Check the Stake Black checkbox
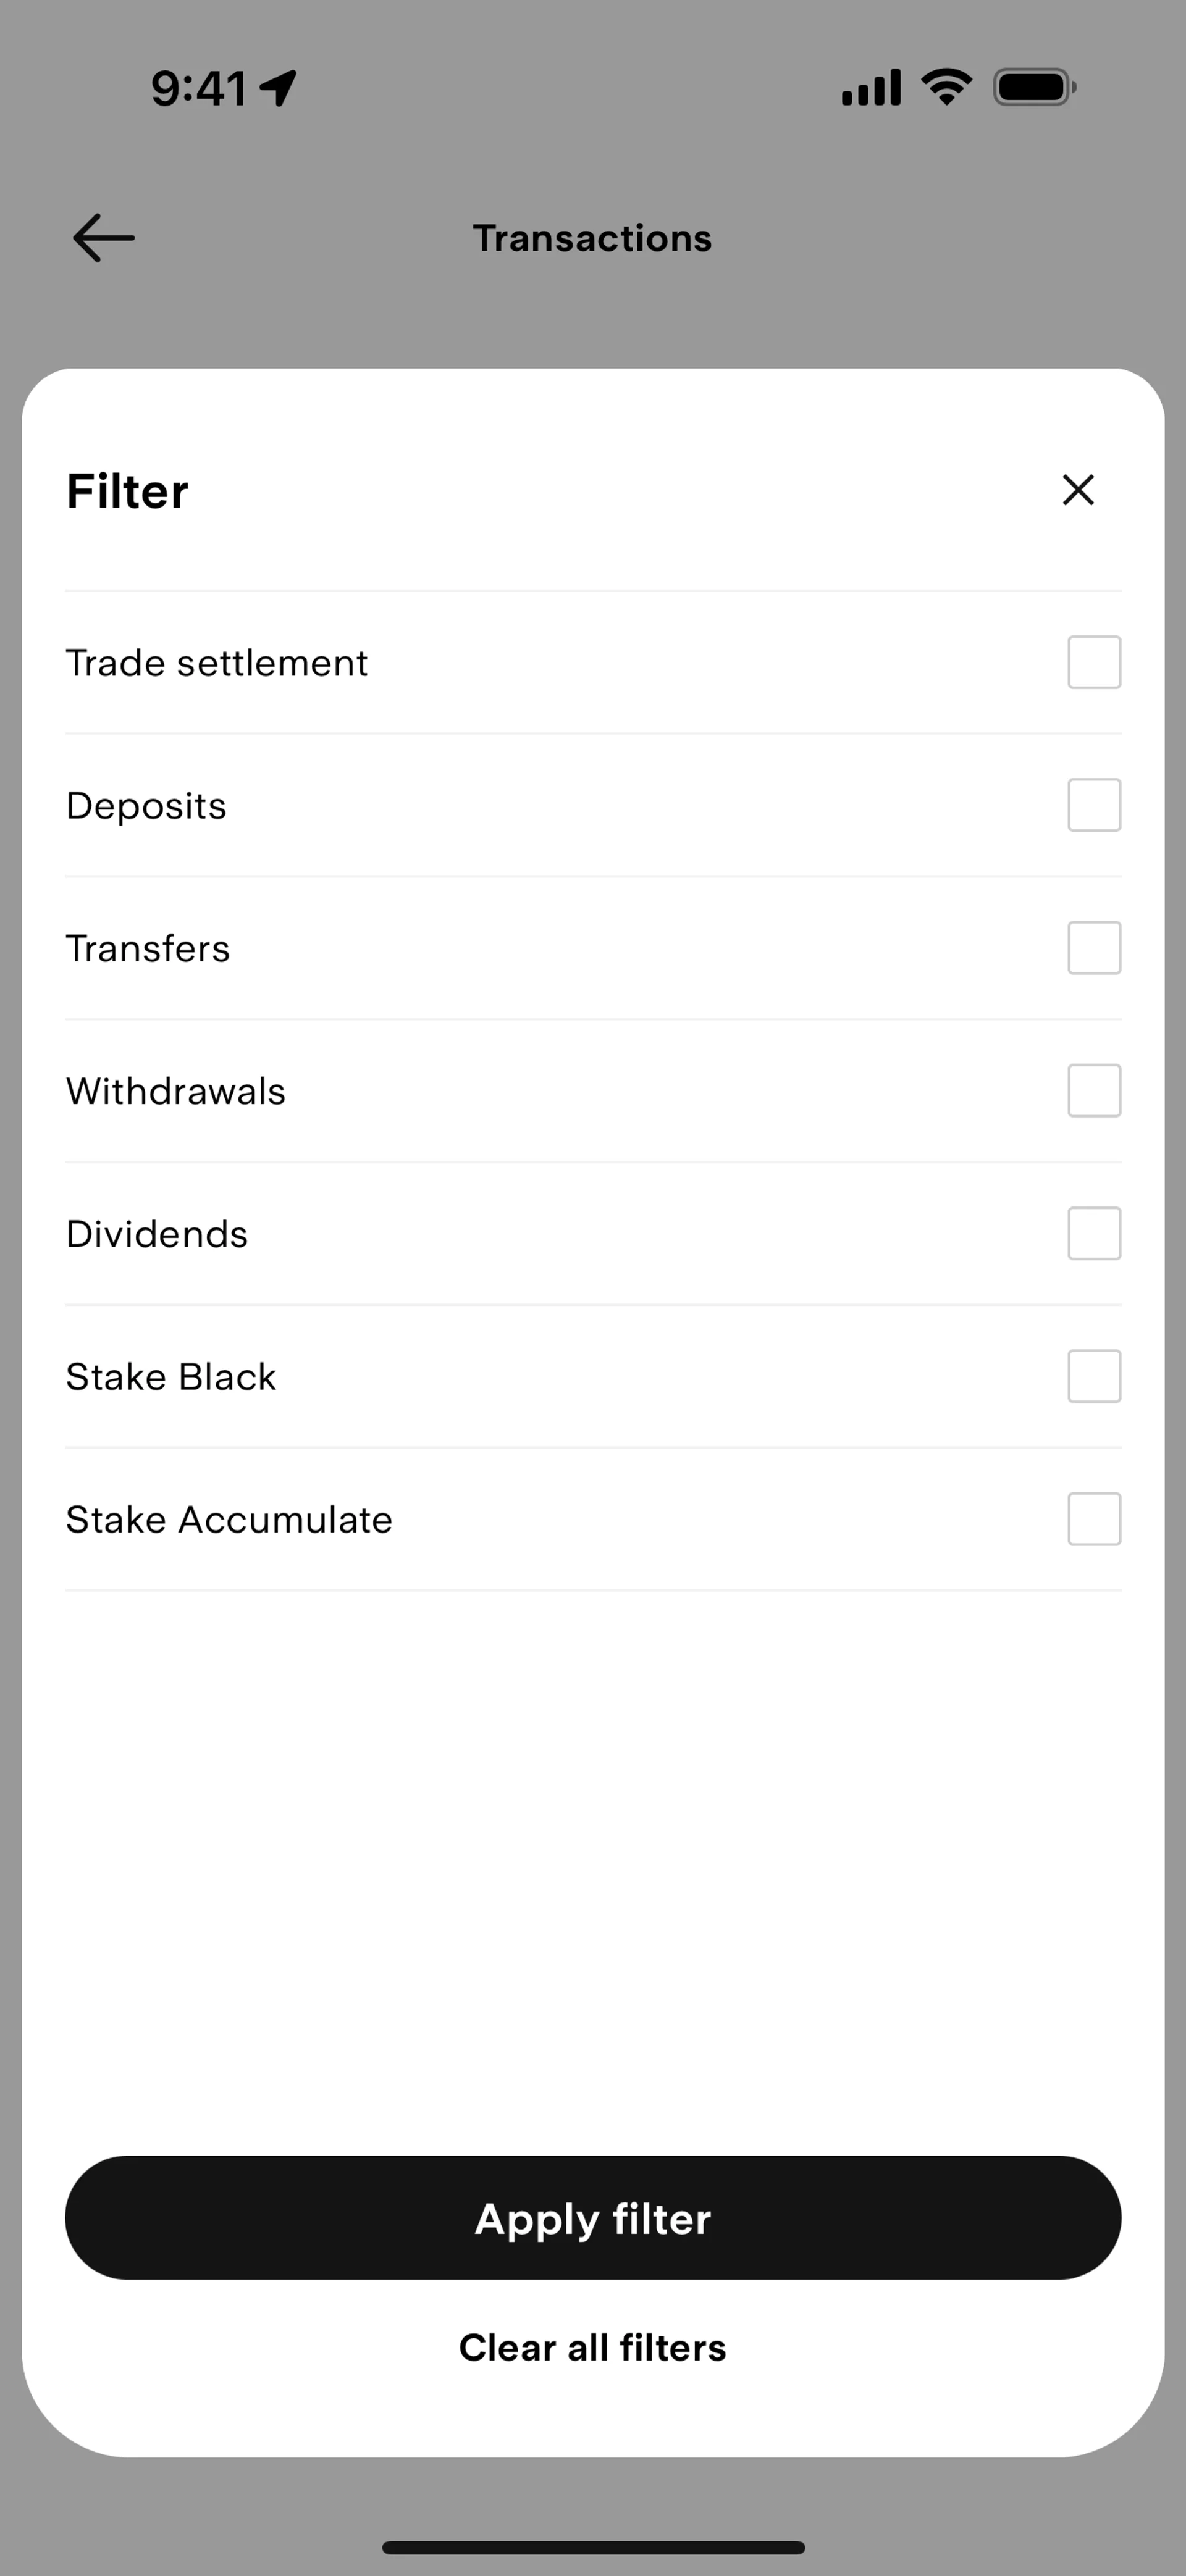 click(x=1094, y=1376)
